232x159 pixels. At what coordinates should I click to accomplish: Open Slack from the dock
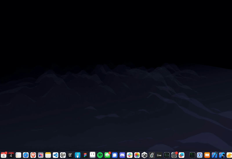tap(130, 155)
